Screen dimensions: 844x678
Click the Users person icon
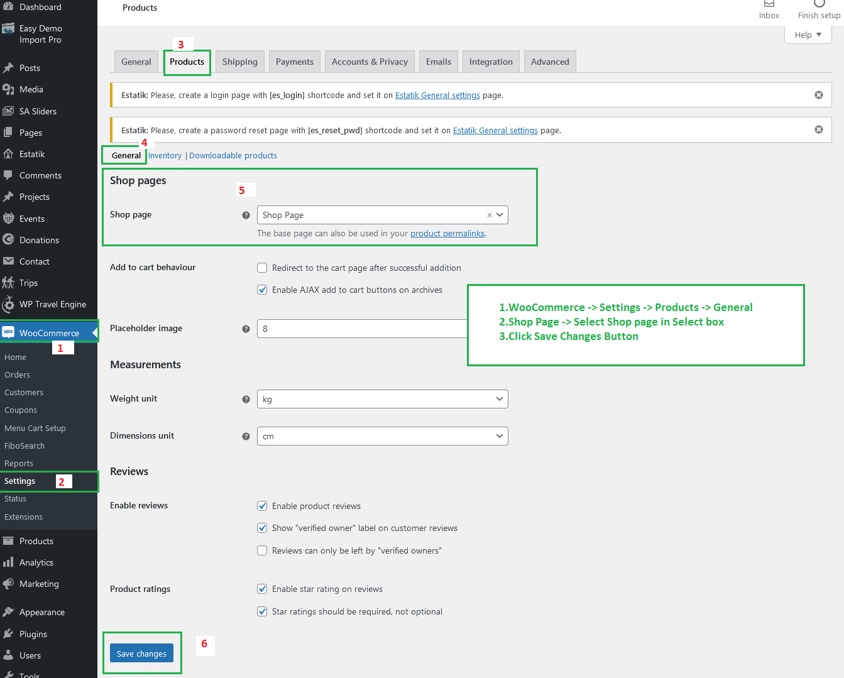8,655
